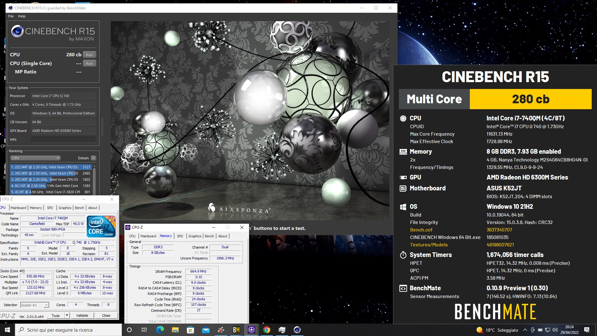Click the Ranking Details arrow button
The height and width of the screenshot is (336, 597).
coord(93,158)
